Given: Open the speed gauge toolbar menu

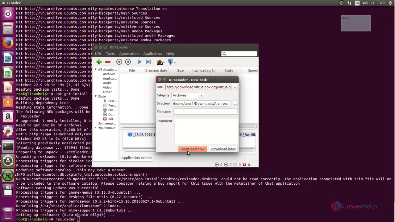Looking at the screenshot, I should click(160, 62).
